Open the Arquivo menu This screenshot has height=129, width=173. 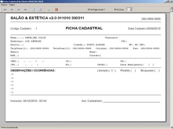pos(4,5)
